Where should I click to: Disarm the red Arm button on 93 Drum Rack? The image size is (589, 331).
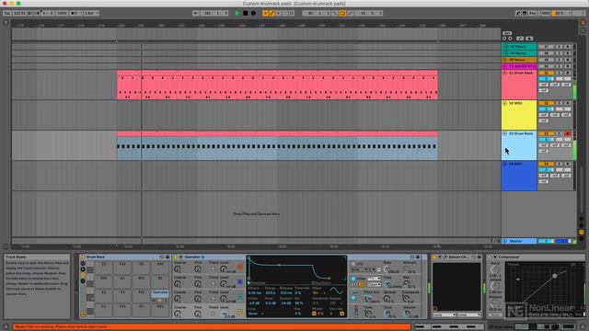568,133
